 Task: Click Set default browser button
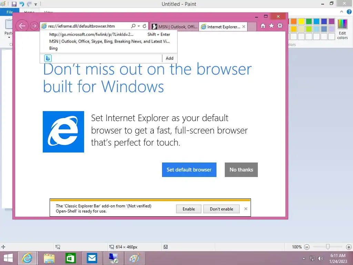coord(189,170)
